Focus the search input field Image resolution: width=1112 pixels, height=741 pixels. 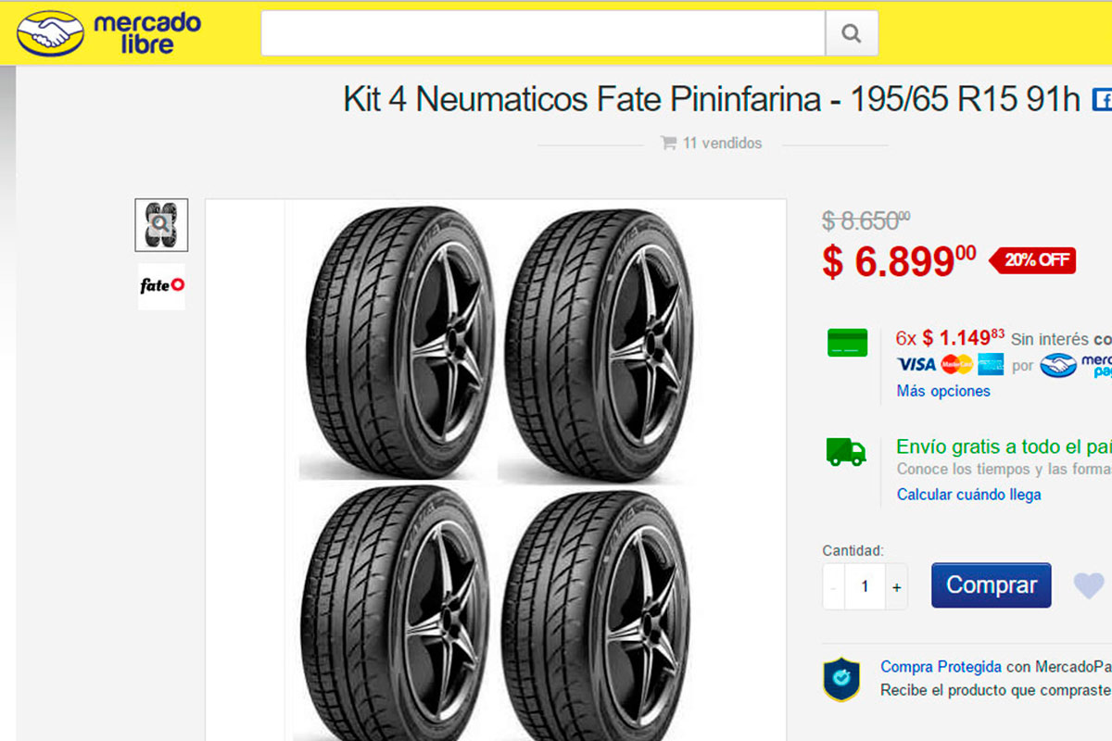point(543,34)
